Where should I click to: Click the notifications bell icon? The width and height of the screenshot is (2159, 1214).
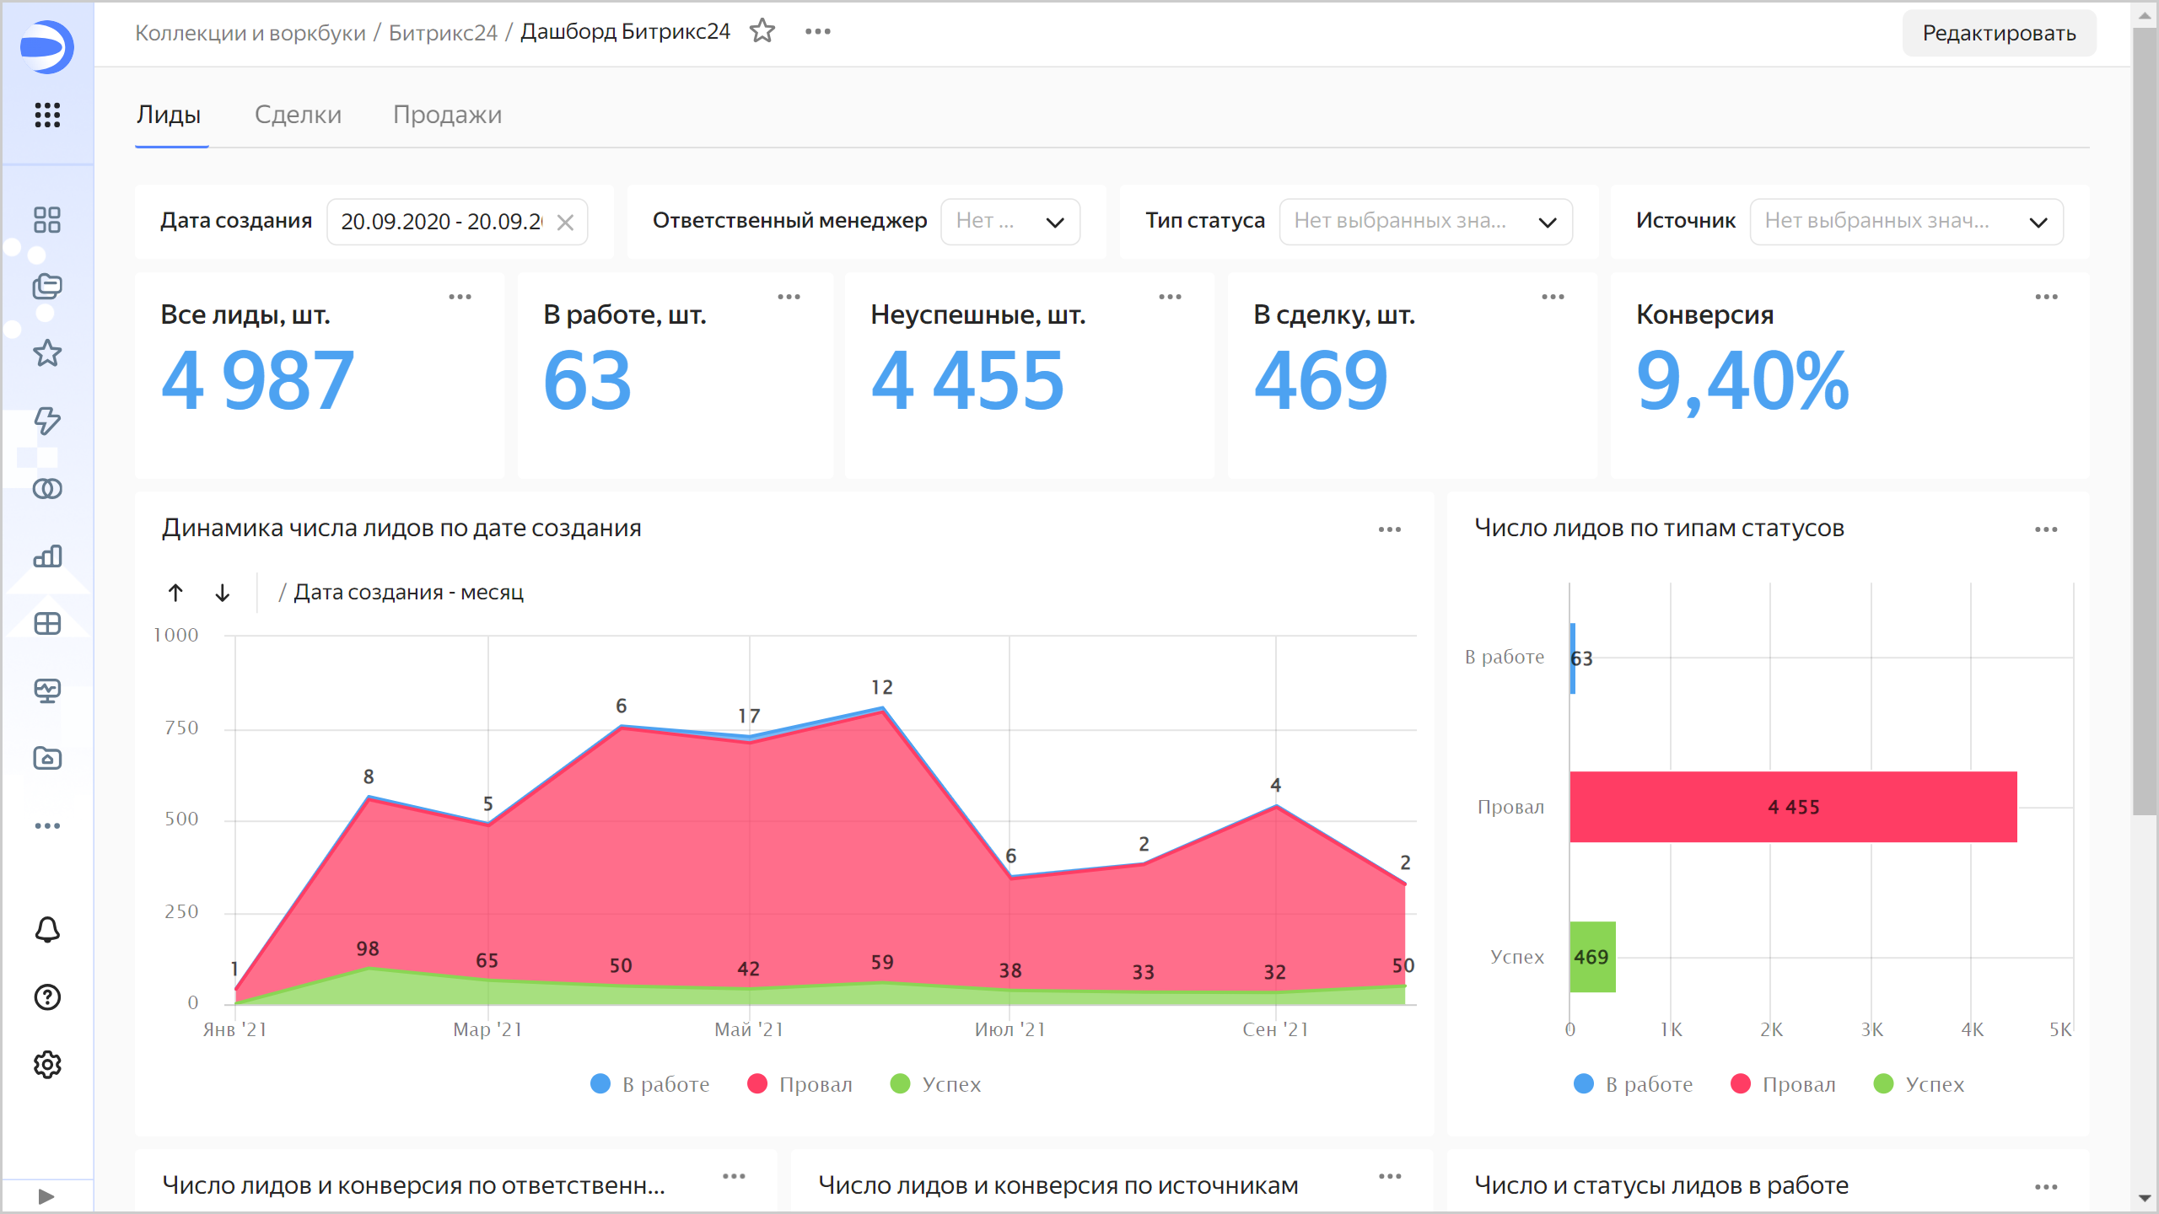(46, 930)
